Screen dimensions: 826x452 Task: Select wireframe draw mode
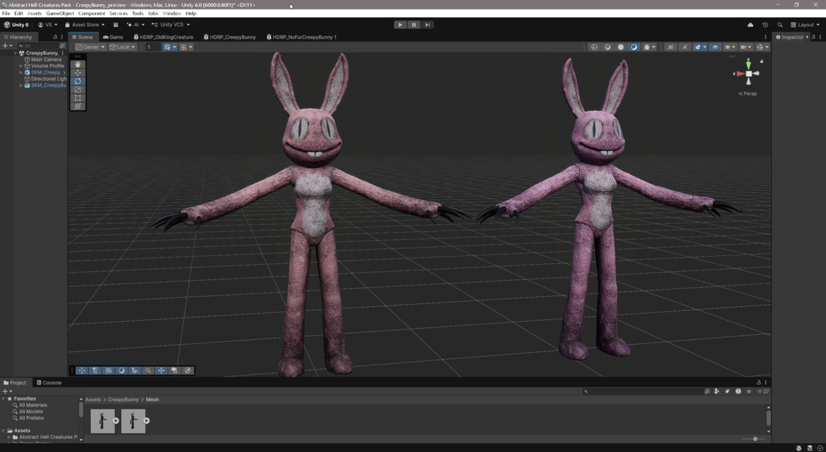point(594,47)
